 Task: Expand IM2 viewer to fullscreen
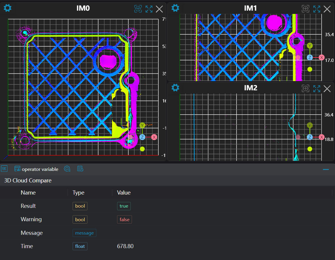317,88
